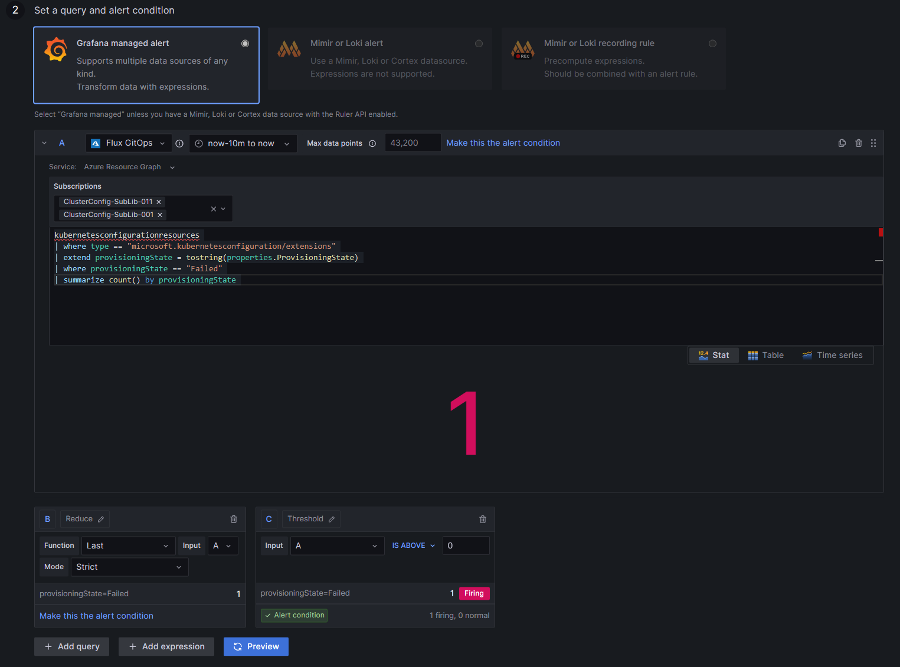This screenshot has height=667, width=900.
Task: Click the provisioningState=Failed row in Reduce result
Action: click(x=140, y=594)
